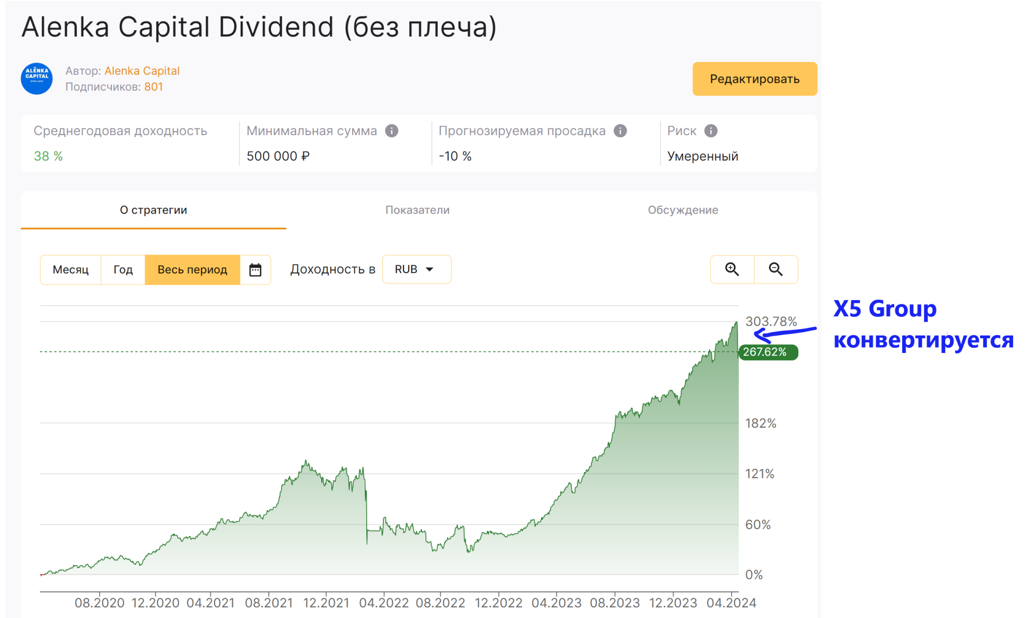This screenshot has width=1031, height=618.
Task: Open the О стратегии tab
Action: pyautogui.click(x=153, y=210)
